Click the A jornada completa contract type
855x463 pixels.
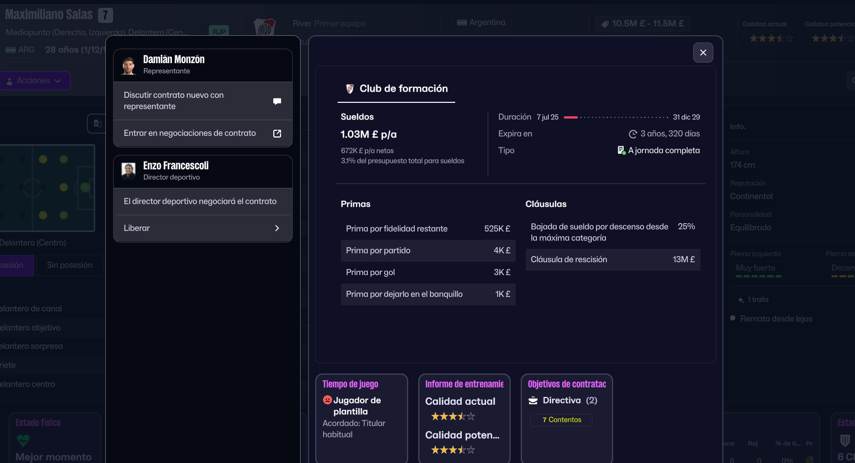pyautogui.click(x=664, y=150)
